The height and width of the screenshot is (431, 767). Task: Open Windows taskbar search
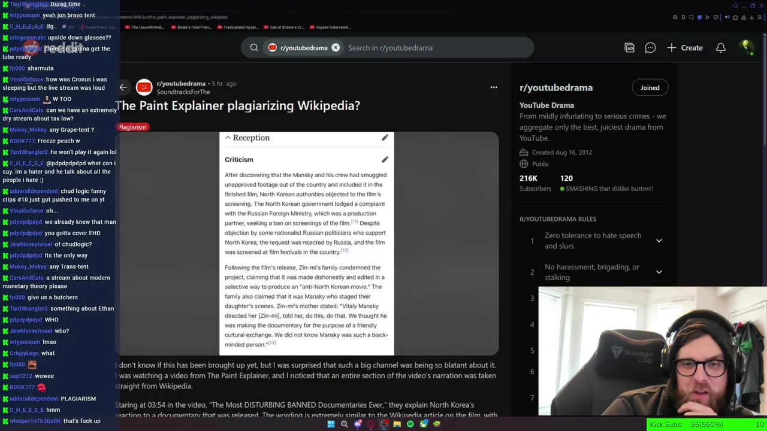click(345, 424)
